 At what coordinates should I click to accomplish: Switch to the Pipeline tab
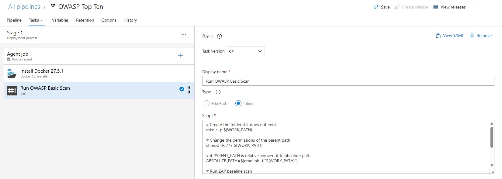pyautogui.click(x=14, y=20)
